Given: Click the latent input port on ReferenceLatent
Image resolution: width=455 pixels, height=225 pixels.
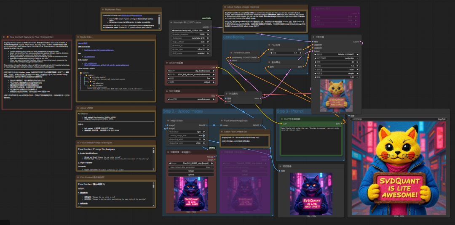Looking at the screenshot, I should click(231, 61).
